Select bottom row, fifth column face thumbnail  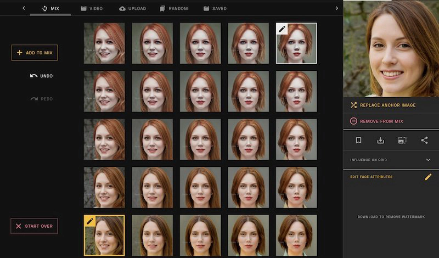coord(296,235)
